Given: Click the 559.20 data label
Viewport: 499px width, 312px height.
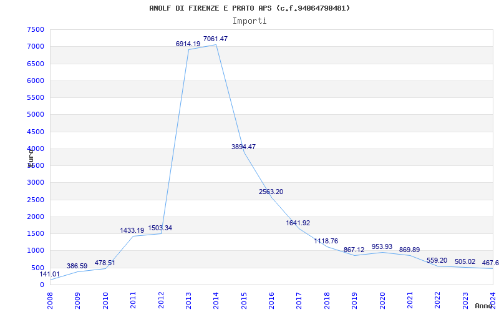Looking at the screenshot, I should coord(437,260).
